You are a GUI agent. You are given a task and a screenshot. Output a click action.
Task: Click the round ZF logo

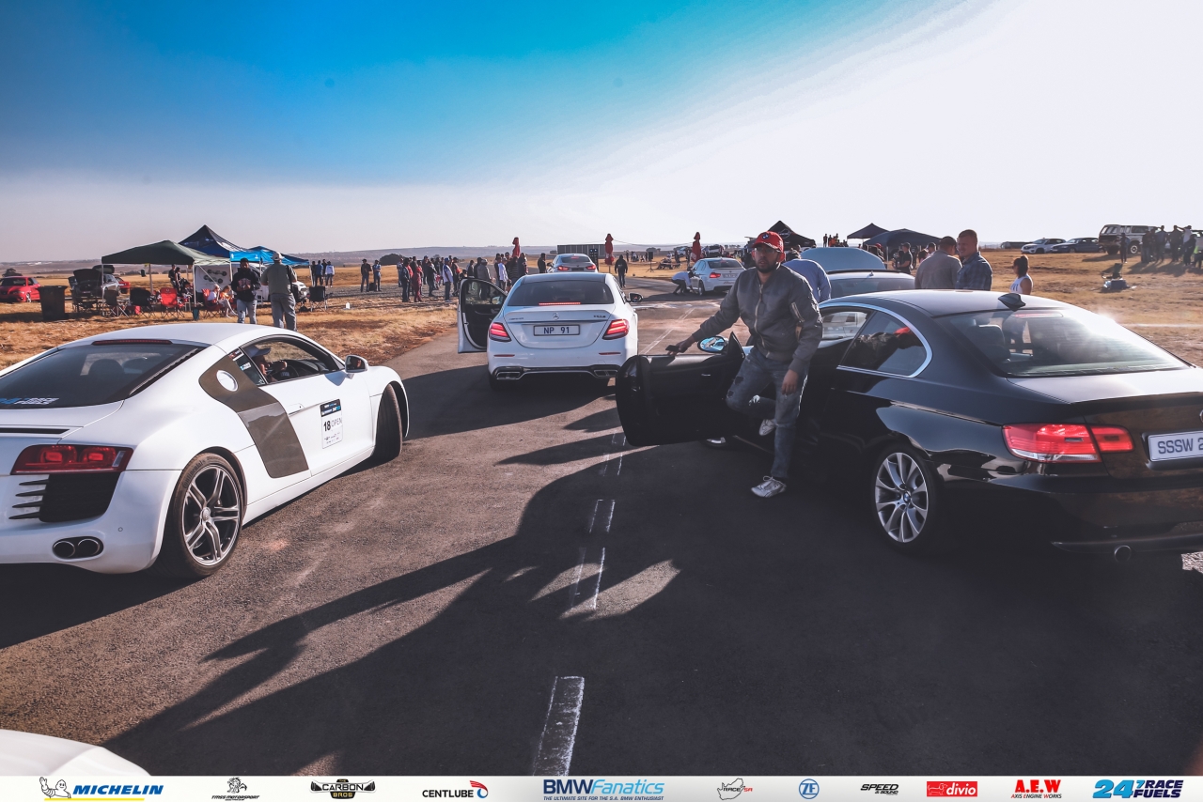[x=808, y=789]
